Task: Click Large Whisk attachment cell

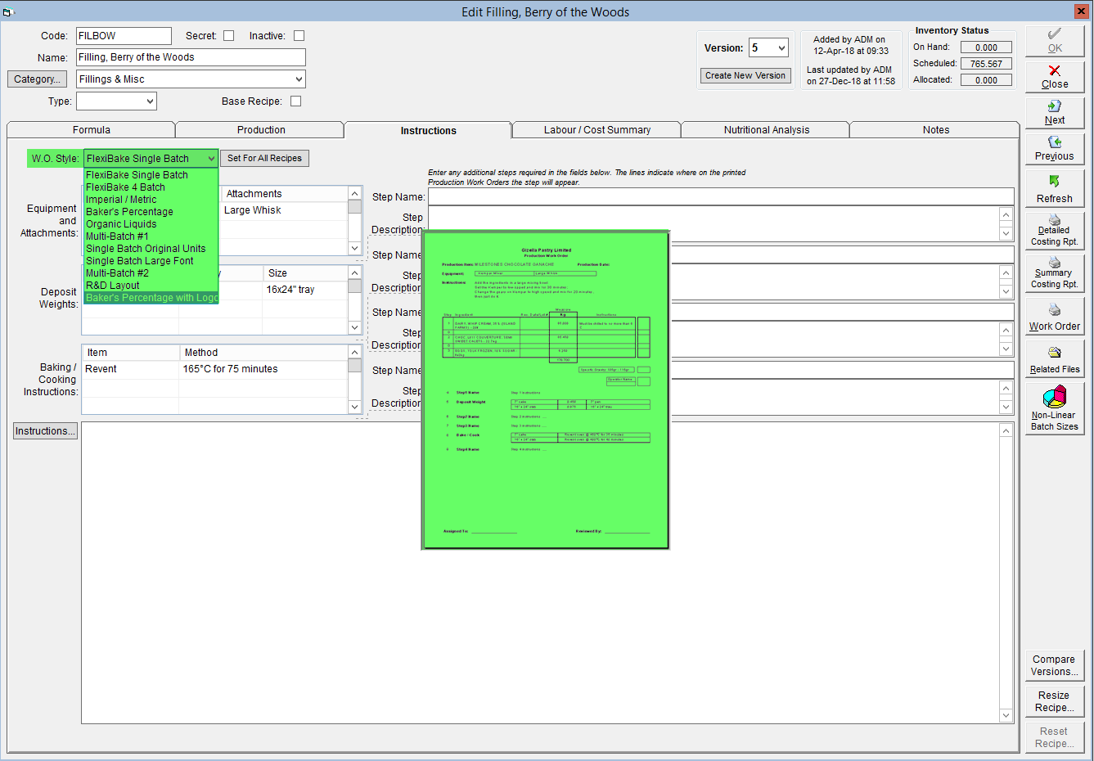Action: coord(285,210)
